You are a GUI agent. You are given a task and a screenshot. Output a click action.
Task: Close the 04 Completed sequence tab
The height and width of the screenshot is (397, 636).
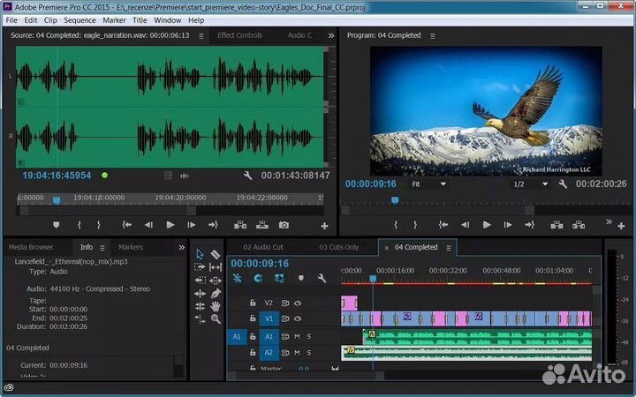click(x=387, y=248)
